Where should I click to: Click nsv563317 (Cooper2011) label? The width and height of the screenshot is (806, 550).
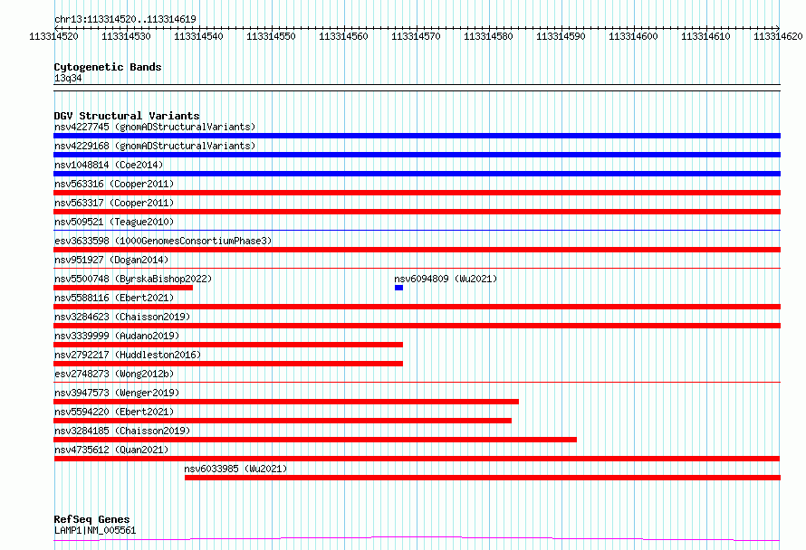(x=114, y=203)
